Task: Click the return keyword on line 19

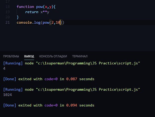Action: [32, 12]
